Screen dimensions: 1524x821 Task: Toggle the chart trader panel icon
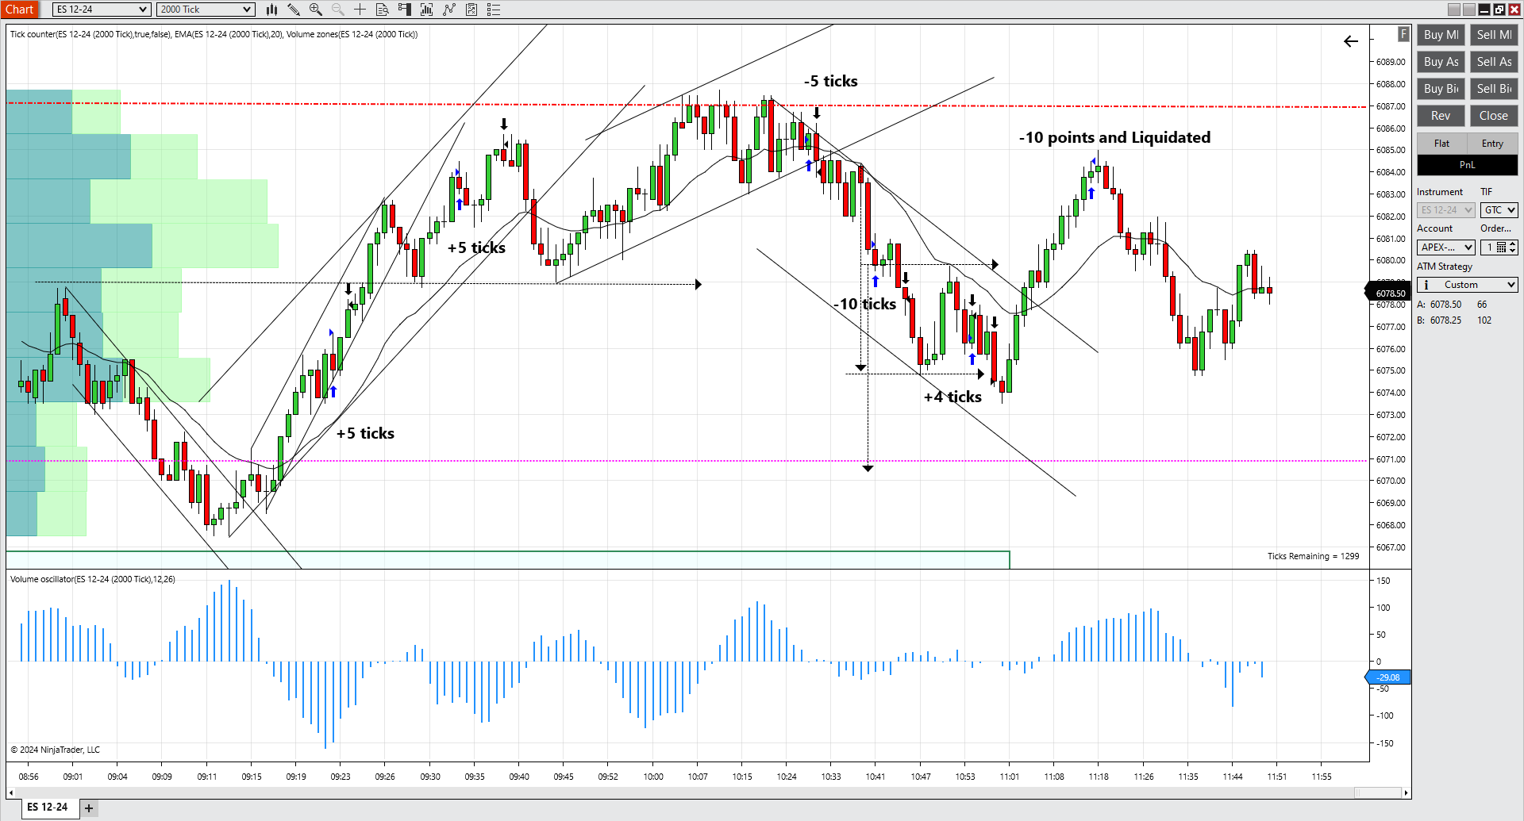[404, 10]
